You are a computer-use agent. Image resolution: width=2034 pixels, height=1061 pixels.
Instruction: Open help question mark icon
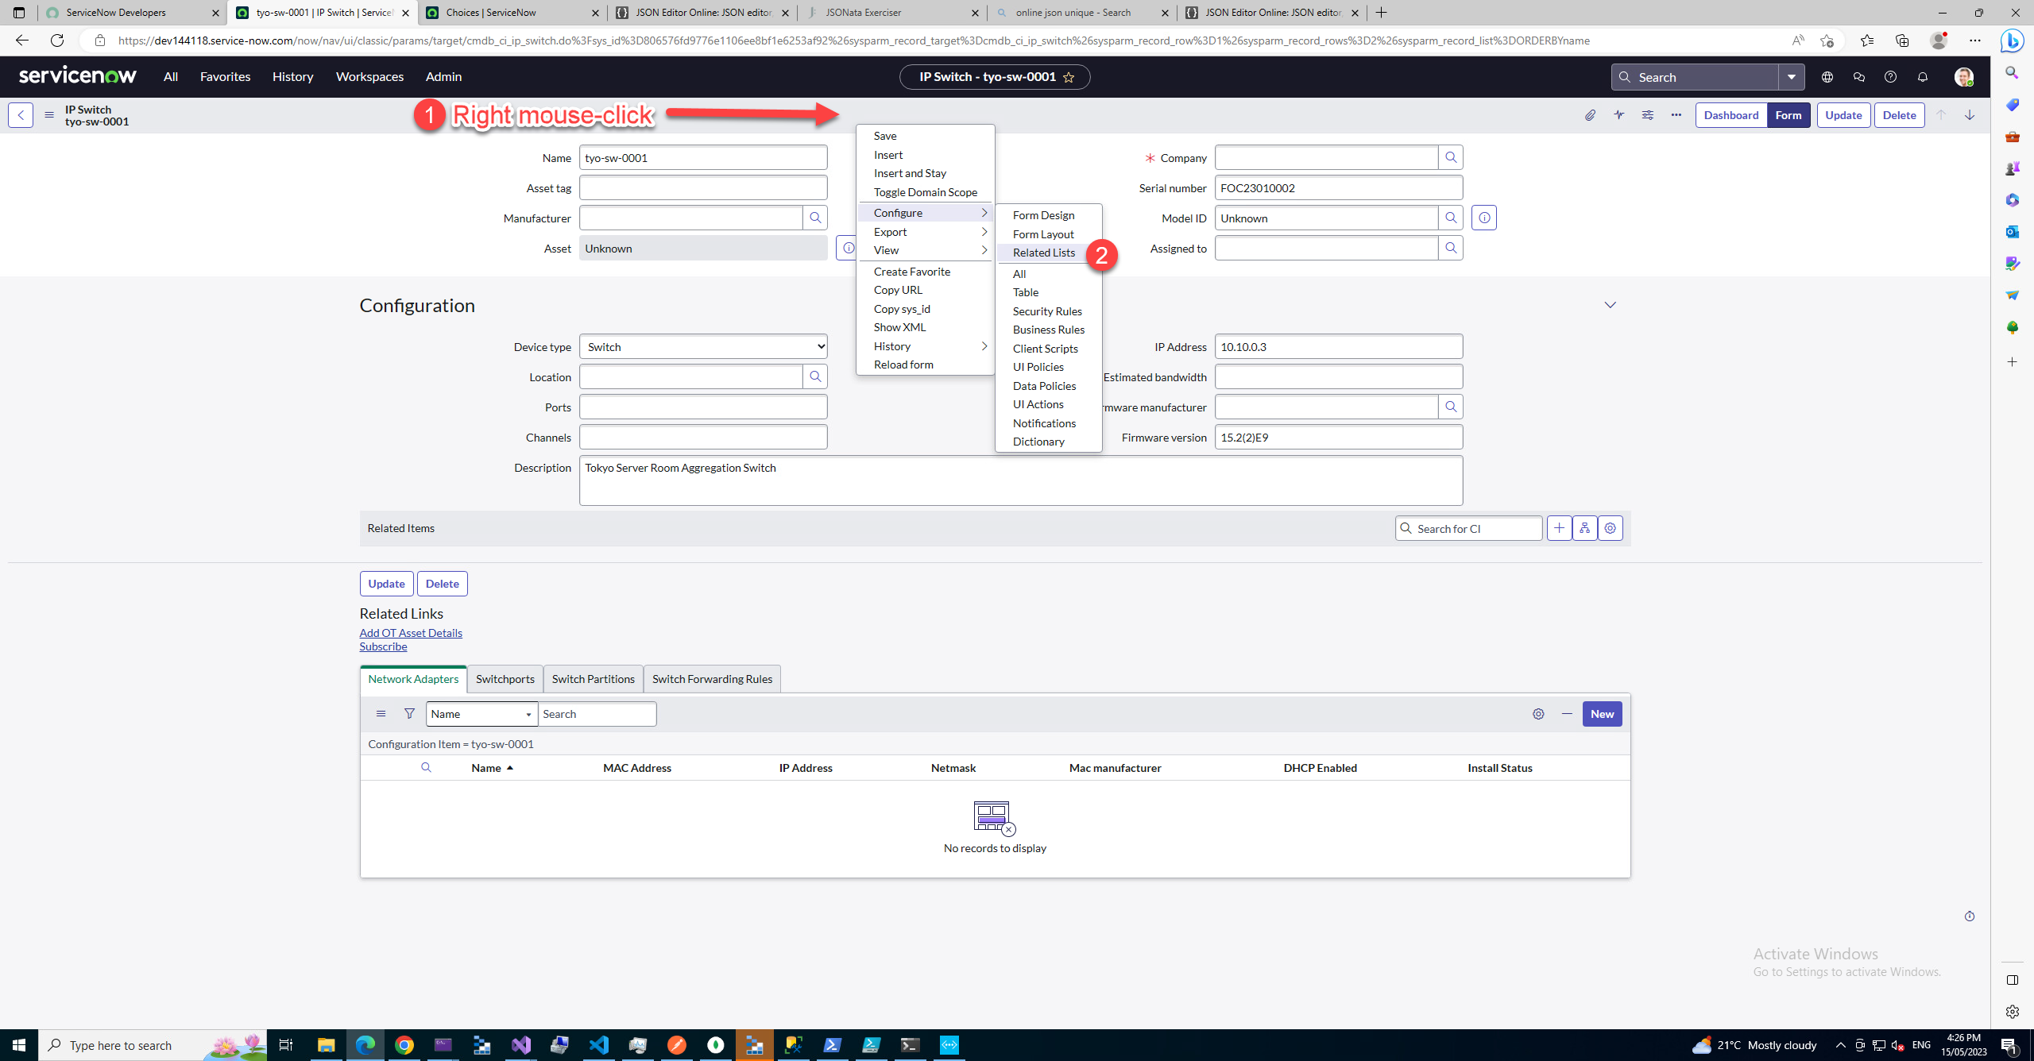pos(1890,77)
